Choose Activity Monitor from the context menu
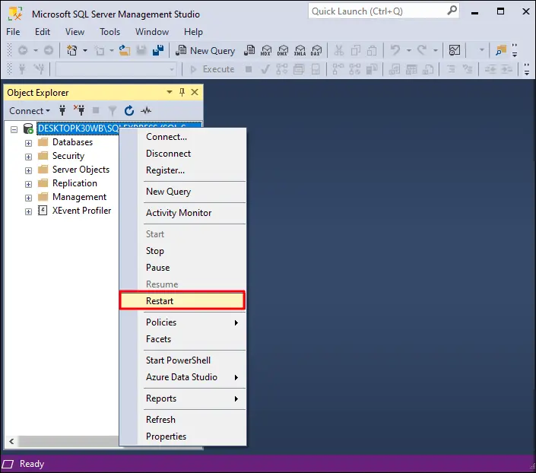Image resolution: width=536 pixels, height=473 pixels. click(182, 212)
